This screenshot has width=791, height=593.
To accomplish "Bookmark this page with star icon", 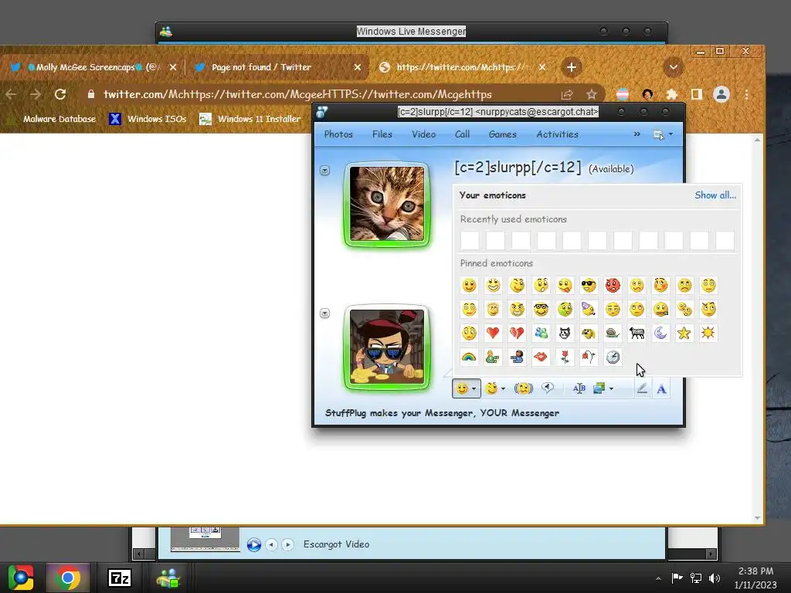I will point(591,94).
